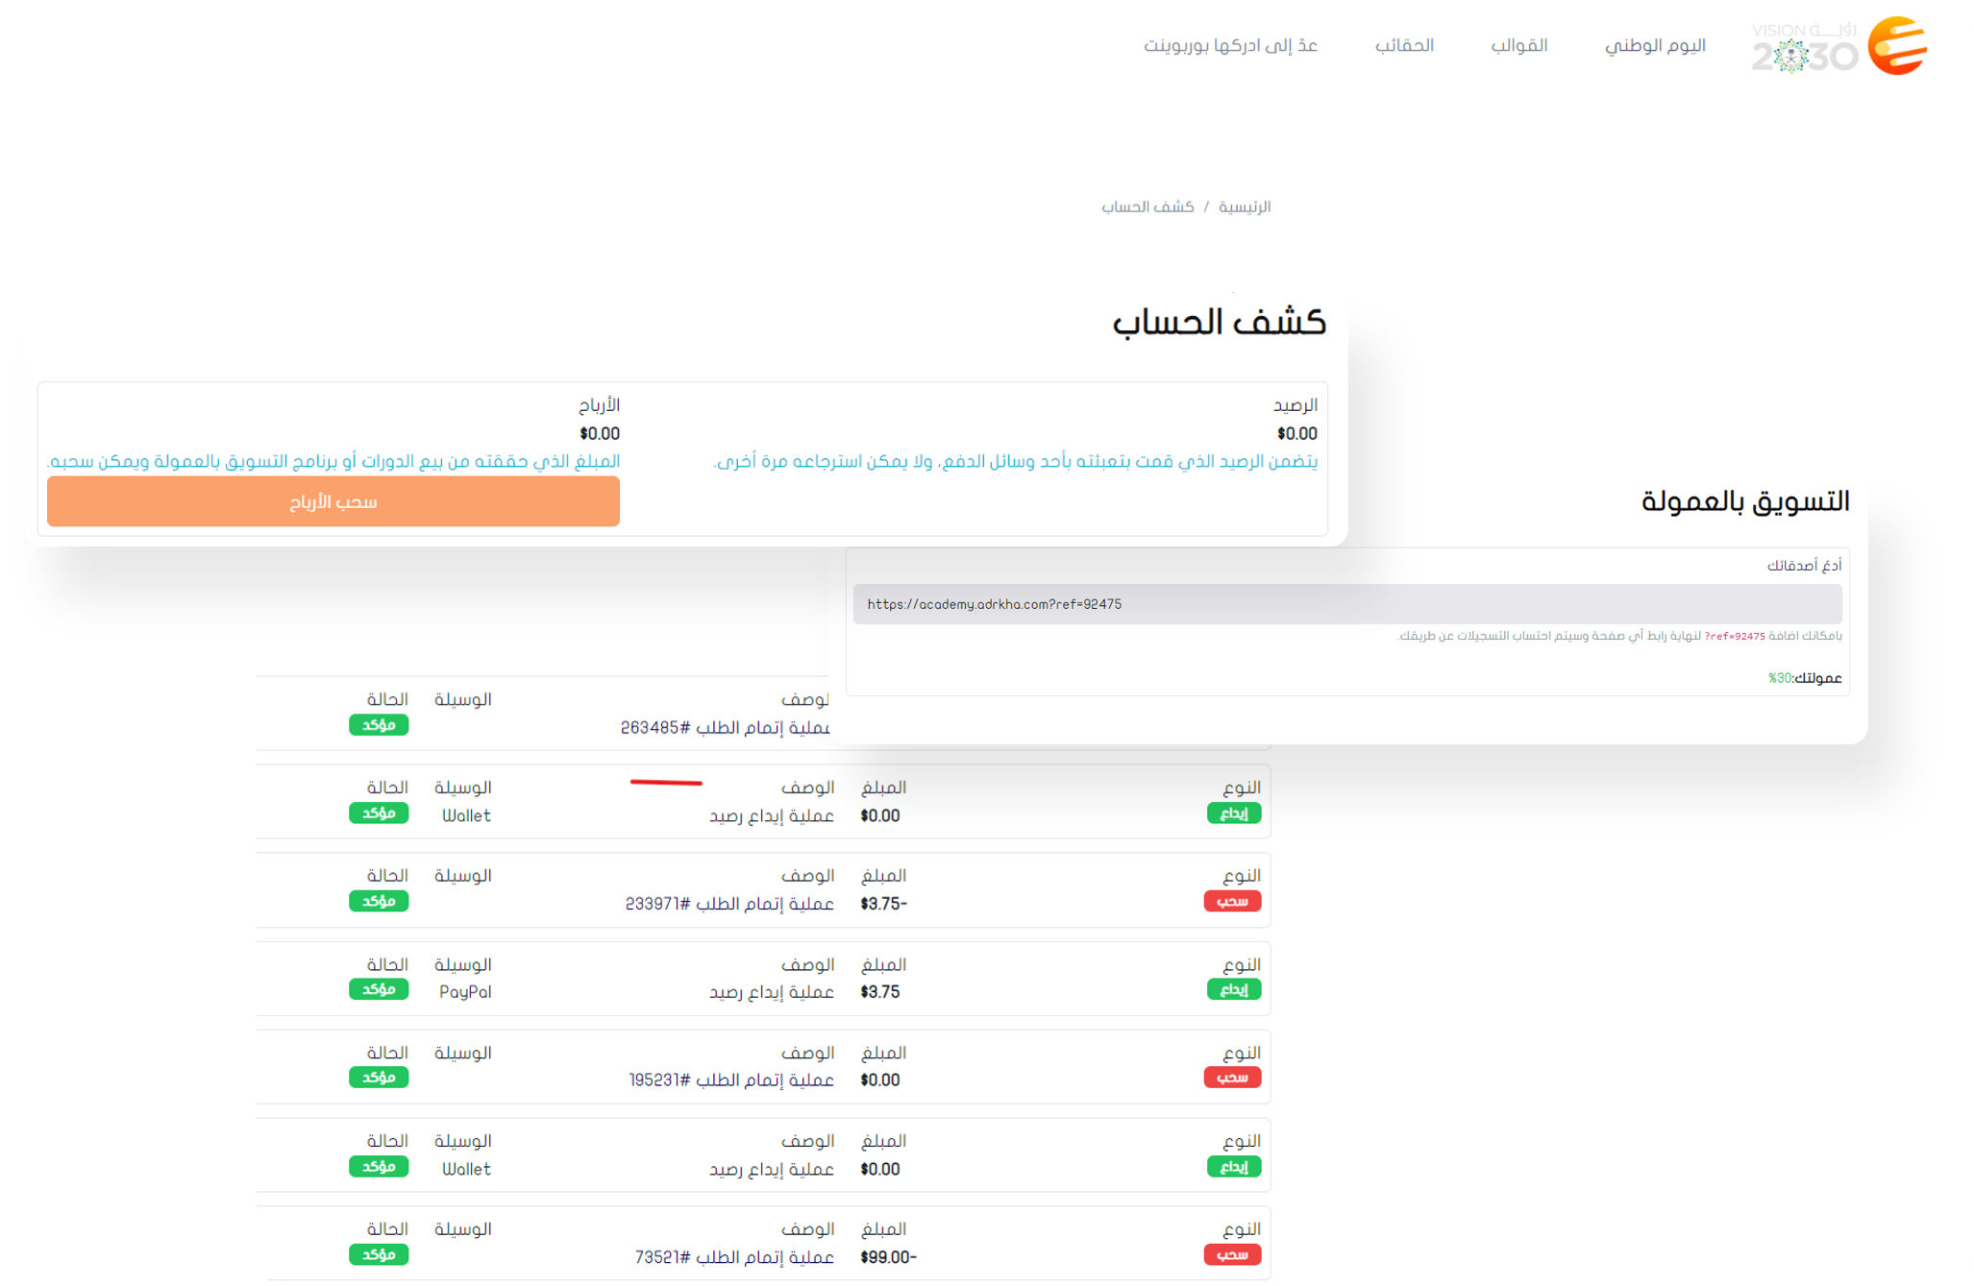Click the الرصيد $0.00 balance value
1974x1286 pixels.
[1297, 434]
